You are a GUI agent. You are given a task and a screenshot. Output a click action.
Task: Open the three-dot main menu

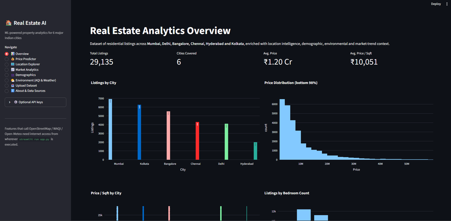point(447,4)
